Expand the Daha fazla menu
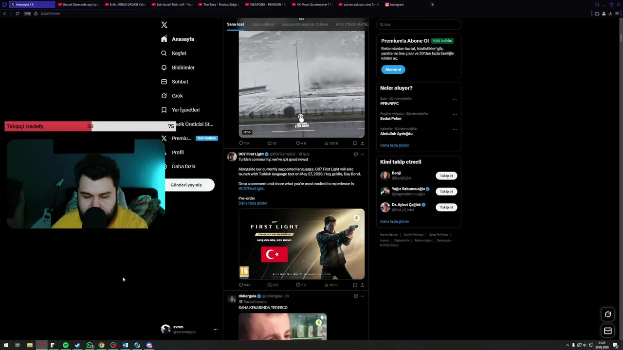Image resolution: width=623 pixels, height=350 pixels. coord(183,166)
